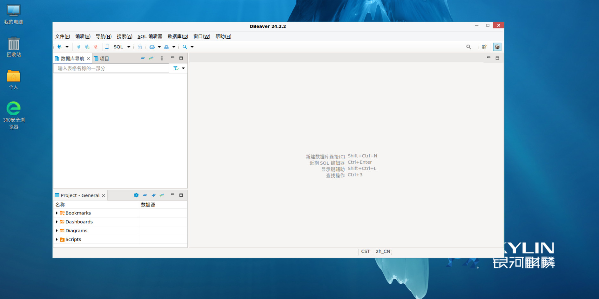Open the 搜索(A) menu
This screenshot has width=599, height=299.
click(x=125, y=36)
